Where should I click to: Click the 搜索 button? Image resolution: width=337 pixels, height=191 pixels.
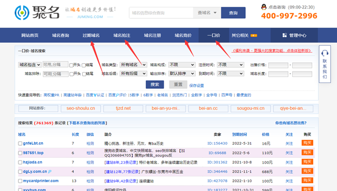tap(155, 84)
